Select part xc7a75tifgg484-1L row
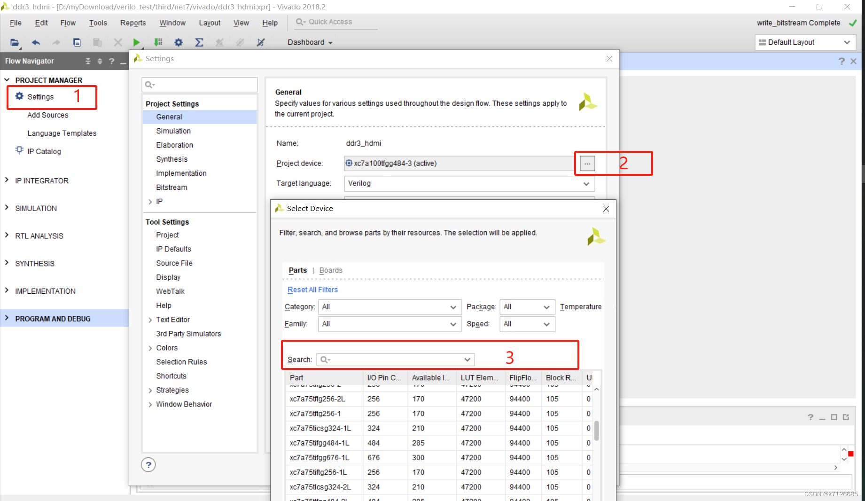Image resolution: width=865 pixels, height=501 pixels. [438, 443]
